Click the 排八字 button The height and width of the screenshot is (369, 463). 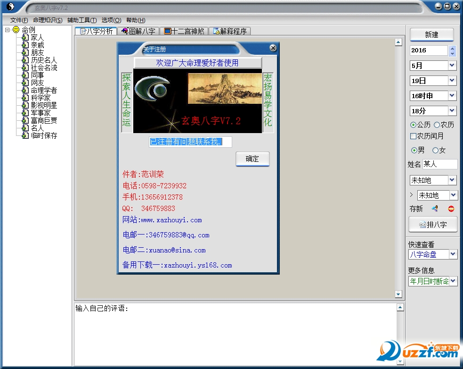pyautogui.click(x=433, y=225)
